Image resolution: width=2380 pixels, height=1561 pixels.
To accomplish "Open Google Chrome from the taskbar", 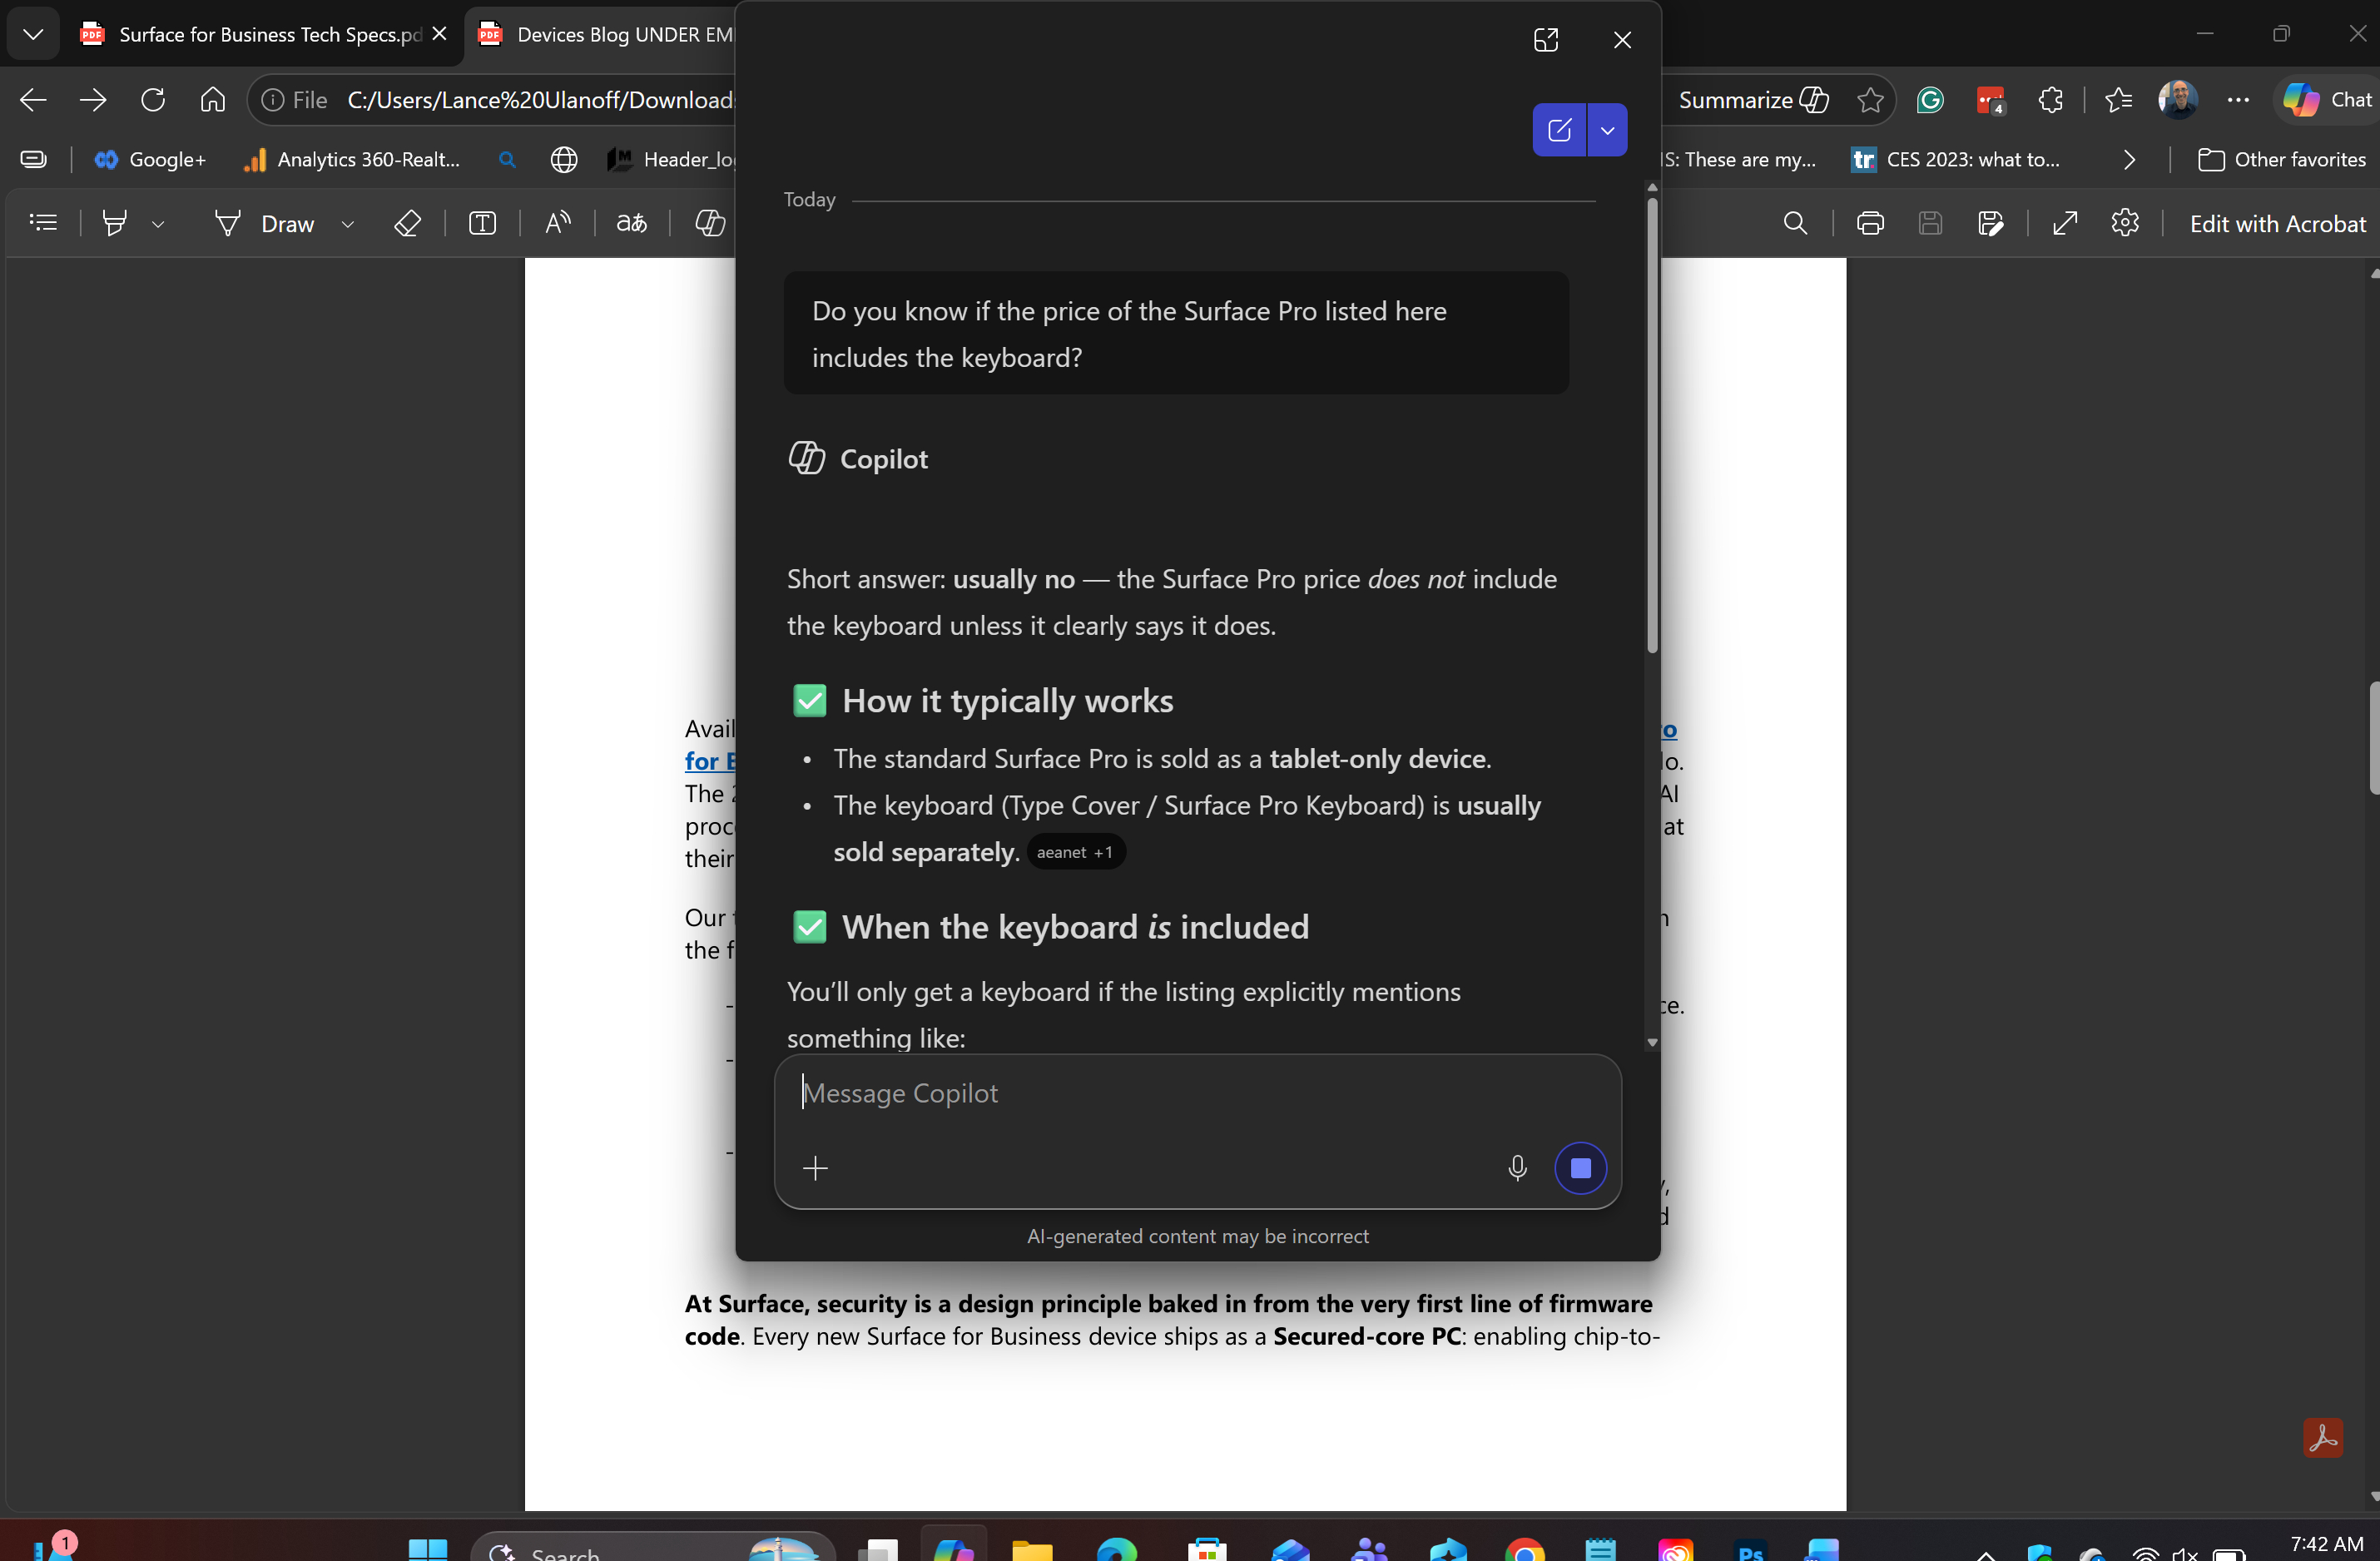I will pyautogui.click(x=1524, y=1549).
